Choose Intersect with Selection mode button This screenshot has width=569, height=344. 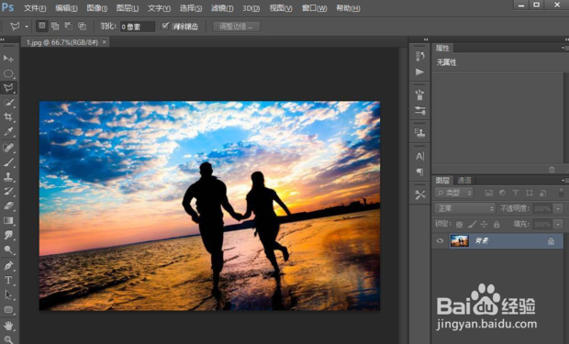coord(83,26)
